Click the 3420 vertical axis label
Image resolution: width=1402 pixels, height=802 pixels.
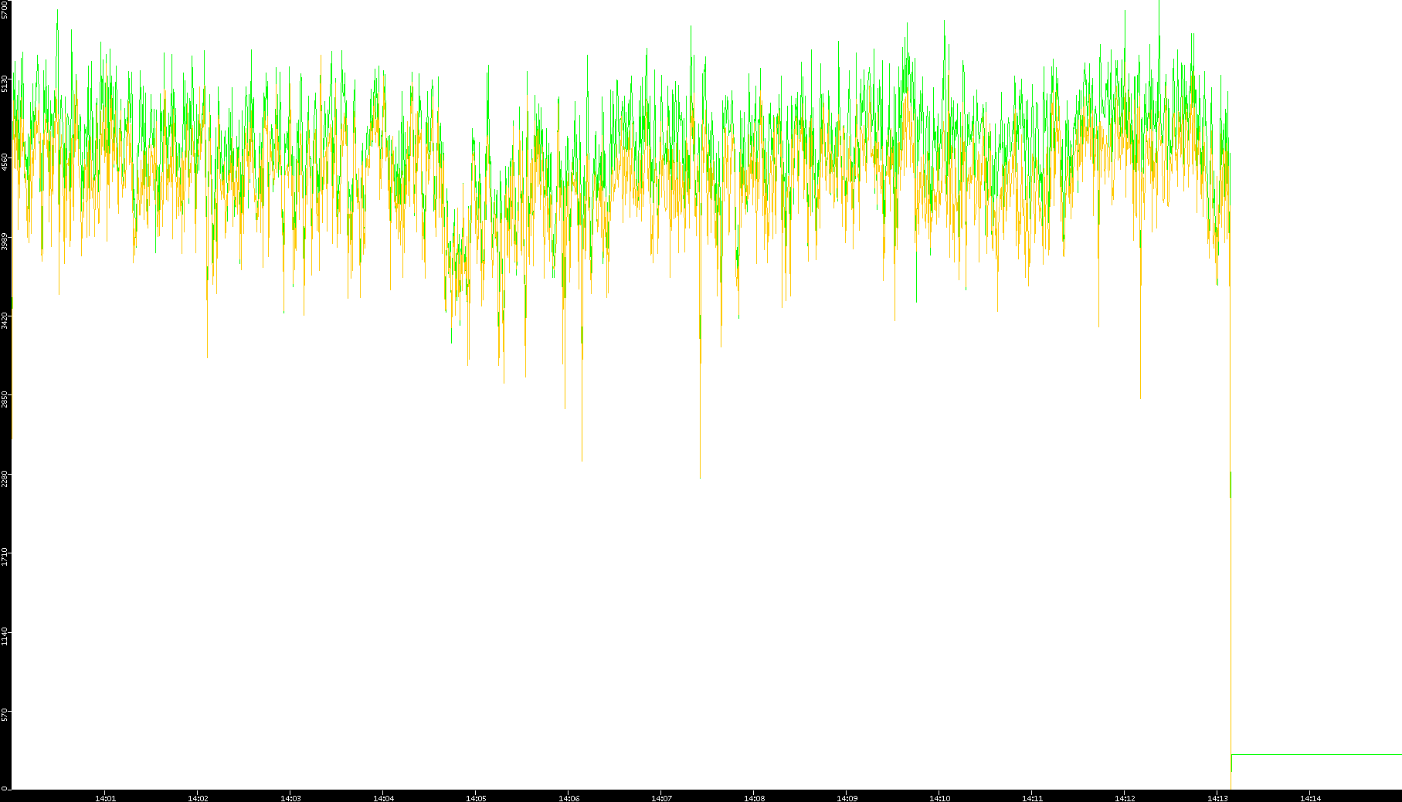tap(5, 320)
